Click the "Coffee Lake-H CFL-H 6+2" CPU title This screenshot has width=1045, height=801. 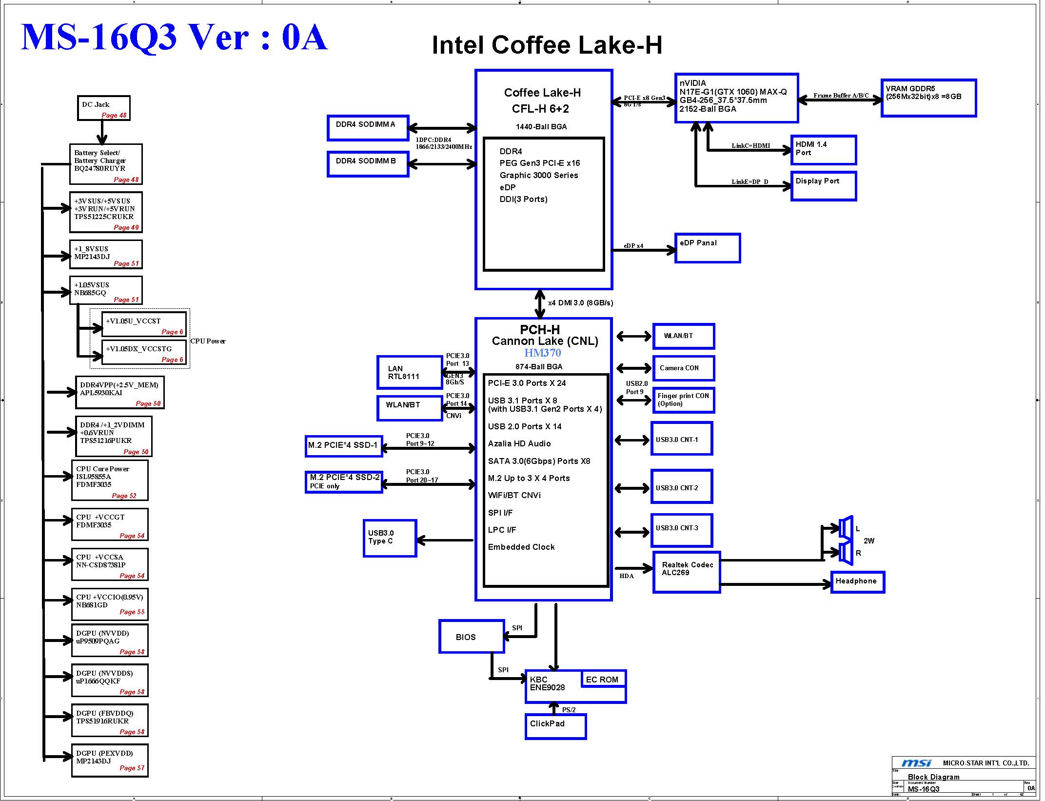point(542,100)
